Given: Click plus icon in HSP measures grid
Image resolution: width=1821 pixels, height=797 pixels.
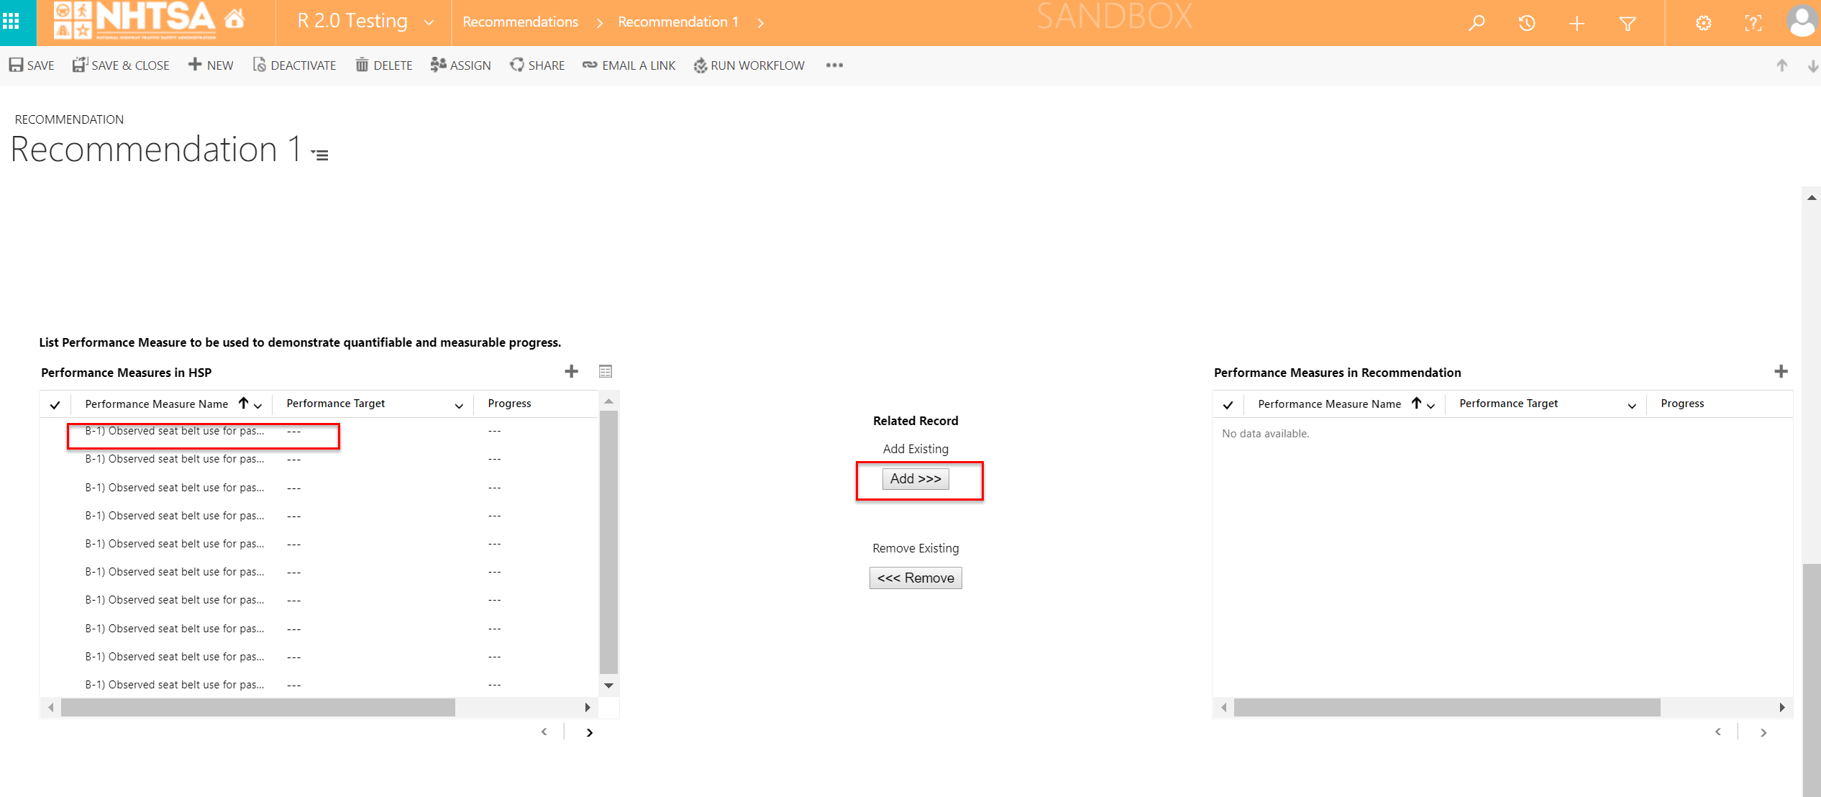Looking at the screenshot, I should (x=571, y=371).
